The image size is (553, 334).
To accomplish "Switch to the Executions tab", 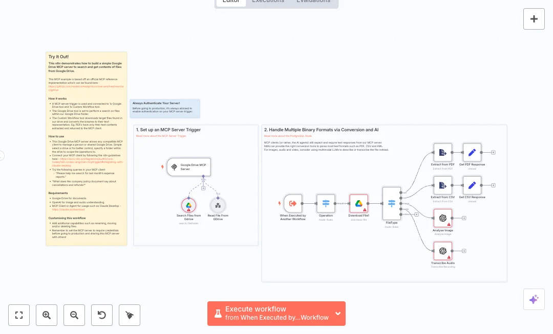I will [x=268, y=2].
